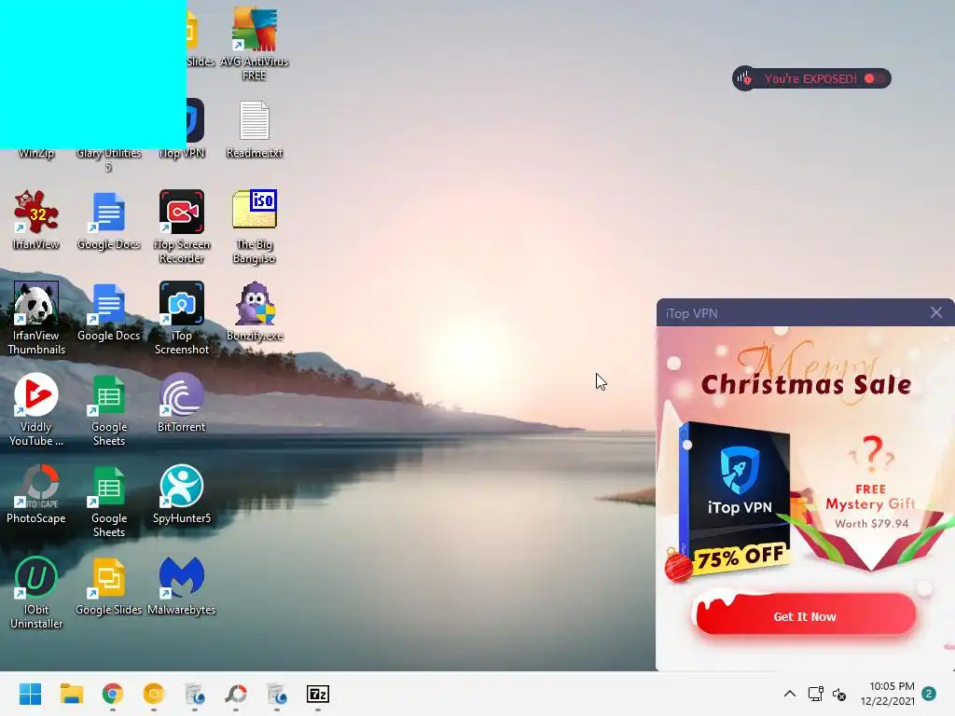Click the You're EXPOSED! warning text
This screenshot has width=955, height=716.
[810, 78]
